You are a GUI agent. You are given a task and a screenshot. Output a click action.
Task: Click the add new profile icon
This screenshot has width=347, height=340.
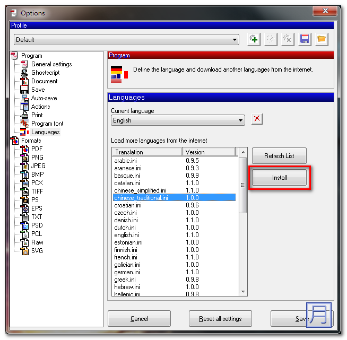click(x=254, y=39)
